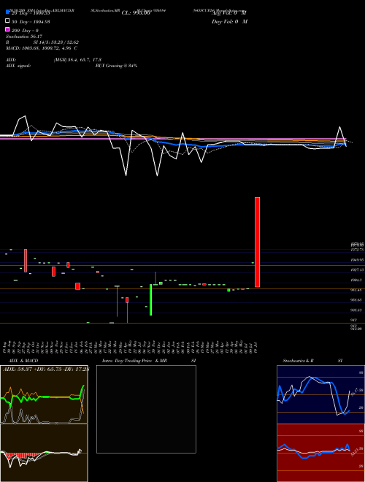The image size is (365, 482).
Task: Click the 'MACD: 1005.68, 1000.72, 4.96 C' line
Action: click(42, 48)
